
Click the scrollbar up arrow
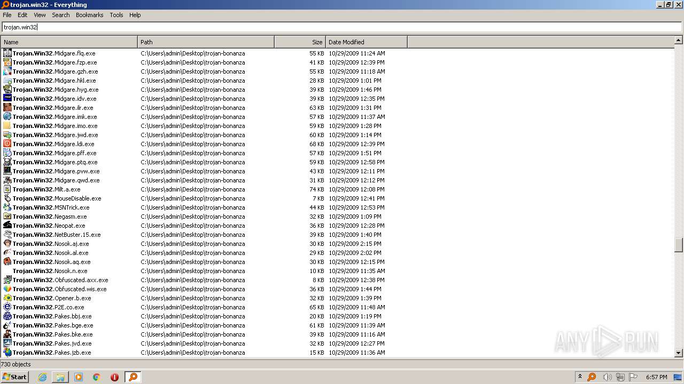(679, 40)
